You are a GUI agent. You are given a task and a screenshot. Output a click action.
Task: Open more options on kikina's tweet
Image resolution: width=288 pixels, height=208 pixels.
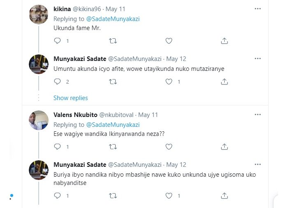[x=258, y=9]
